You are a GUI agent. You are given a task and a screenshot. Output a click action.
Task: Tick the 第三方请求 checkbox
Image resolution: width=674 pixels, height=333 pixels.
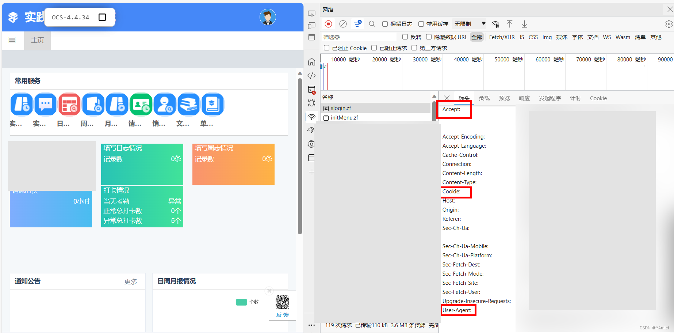tap(414, 48)
